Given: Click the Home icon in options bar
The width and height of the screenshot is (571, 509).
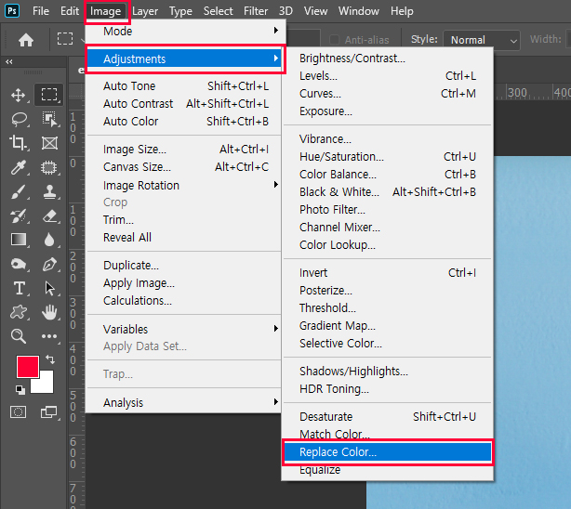Looking at the screenshot, I should 26,40.
